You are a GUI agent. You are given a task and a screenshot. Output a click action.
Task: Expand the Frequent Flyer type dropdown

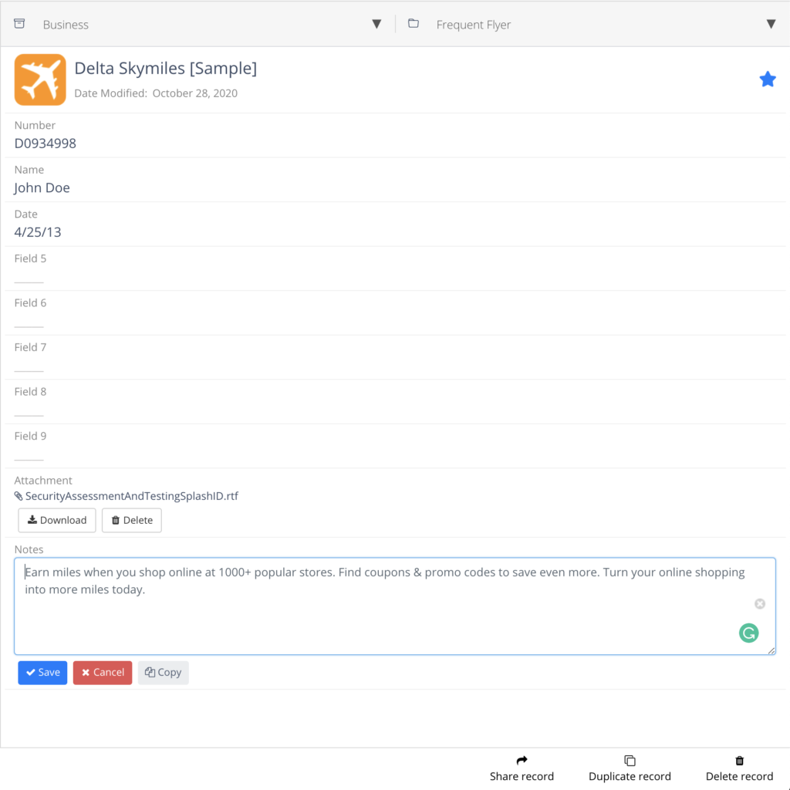(x=770, y=25)
